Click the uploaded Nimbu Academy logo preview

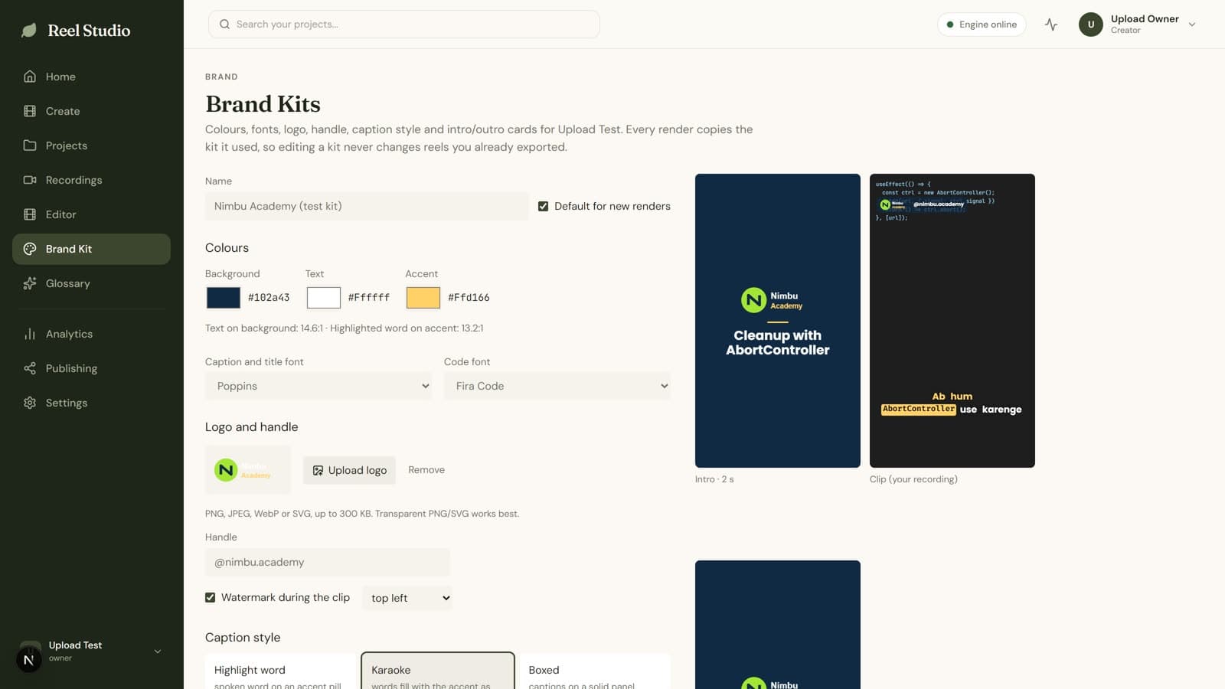248,470
